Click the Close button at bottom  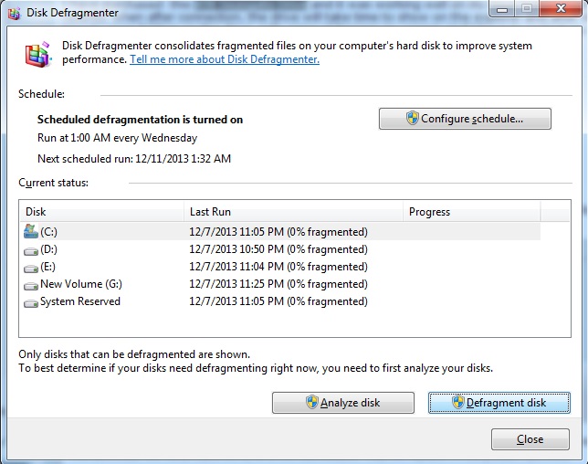click(530, 439)
